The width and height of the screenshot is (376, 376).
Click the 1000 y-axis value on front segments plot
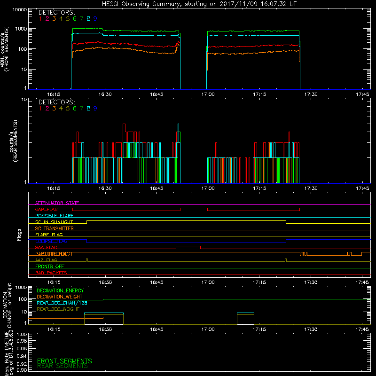[21, 29]
